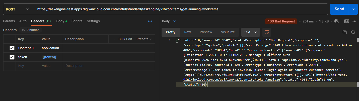
Task: Uncheck the token header checkbox
Action: pos(12,57)
